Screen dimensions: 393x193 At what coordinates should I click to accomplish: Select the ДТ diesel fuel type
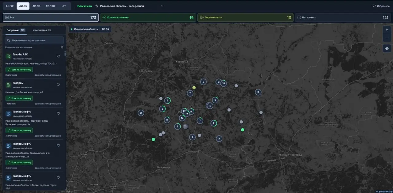(64, 6)
